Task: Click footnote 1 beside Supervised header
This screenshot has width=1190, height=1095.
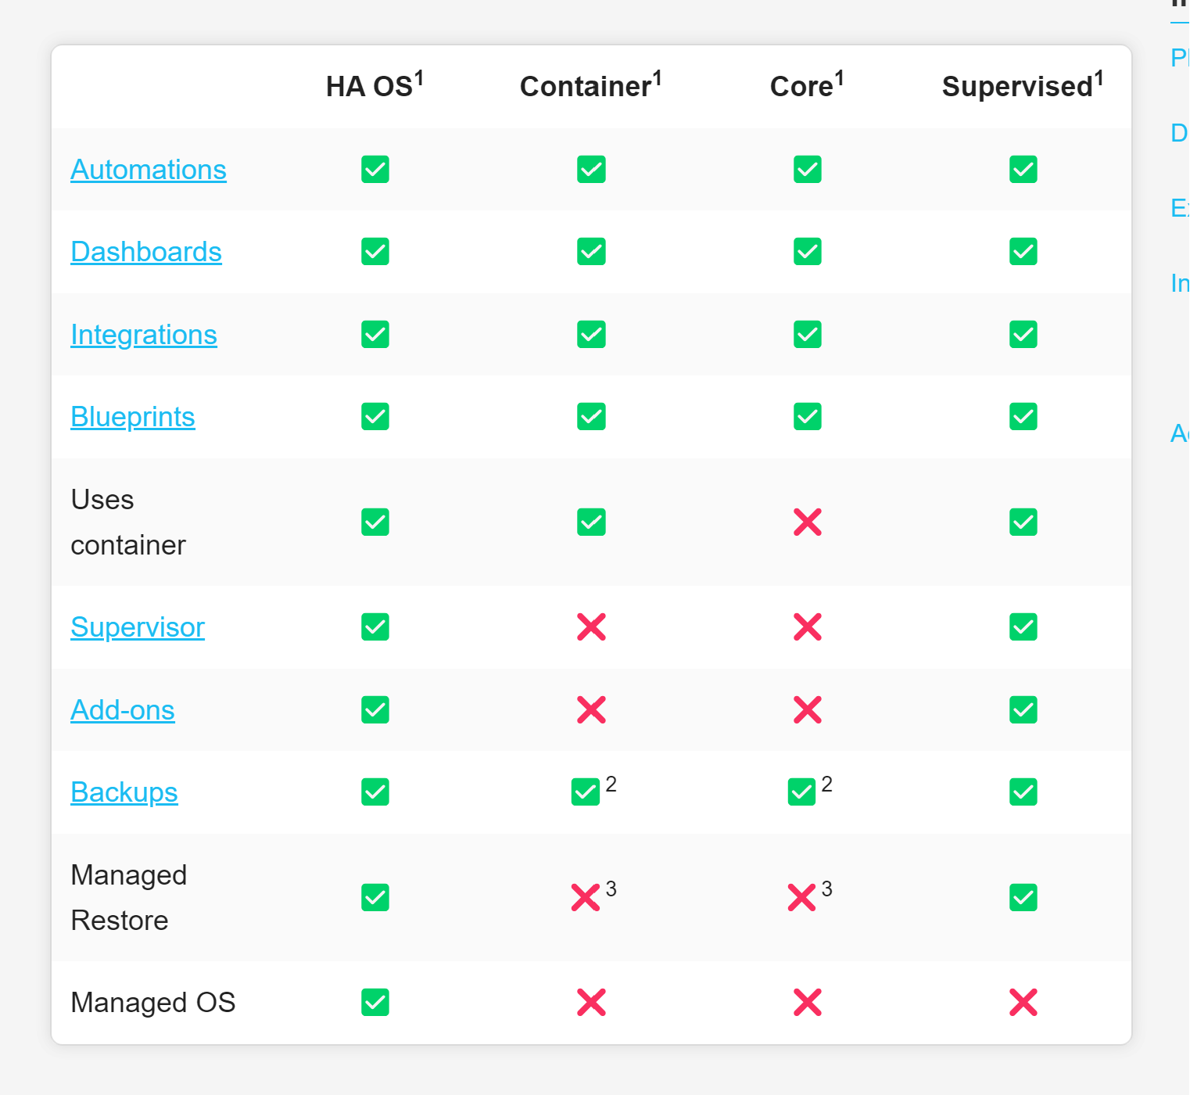Action: pos(1099,78)
